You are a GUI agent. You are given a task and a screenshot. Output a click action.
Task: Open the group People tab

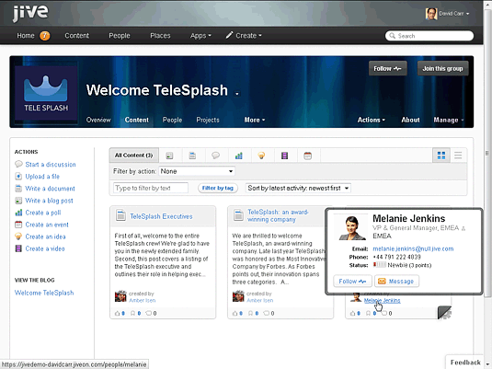[172, 120]
